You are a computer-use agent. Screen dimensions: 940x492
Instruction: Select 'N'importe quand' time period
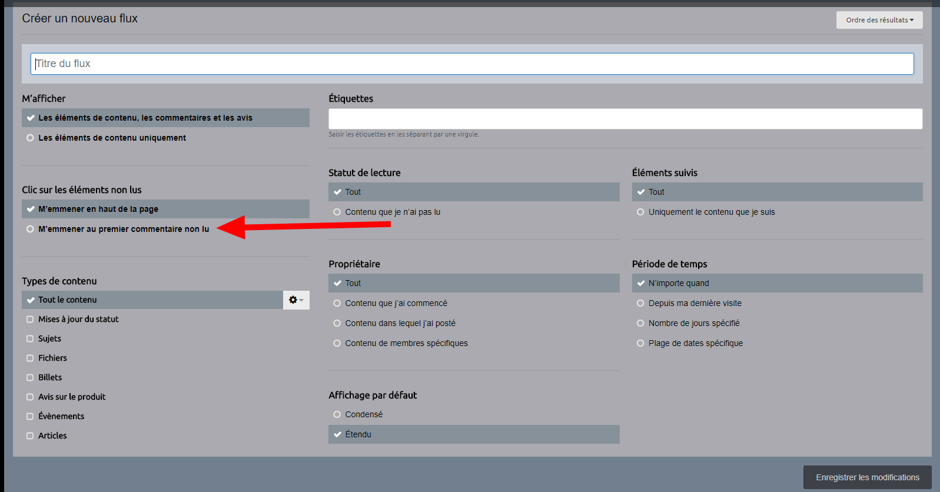point(777,283)
